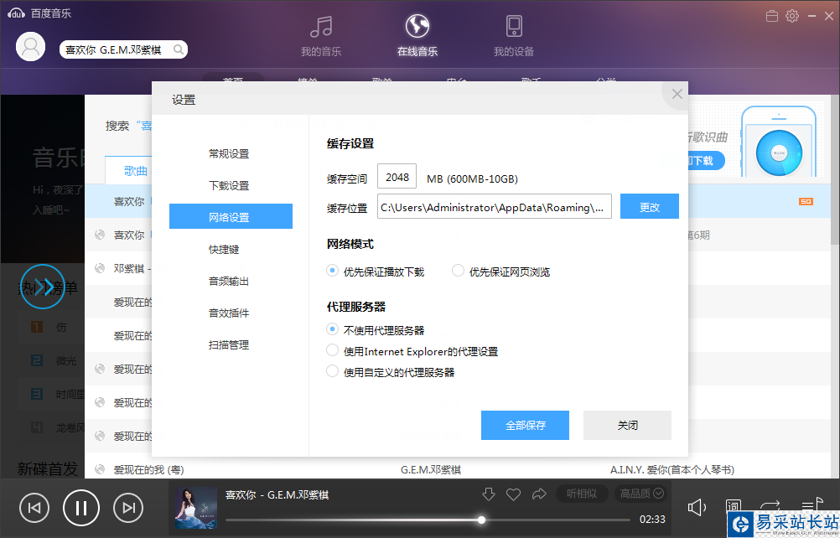
Task: Open the settings gear icon in title bar
Action: pyautogui.click(x=792, y=16)
